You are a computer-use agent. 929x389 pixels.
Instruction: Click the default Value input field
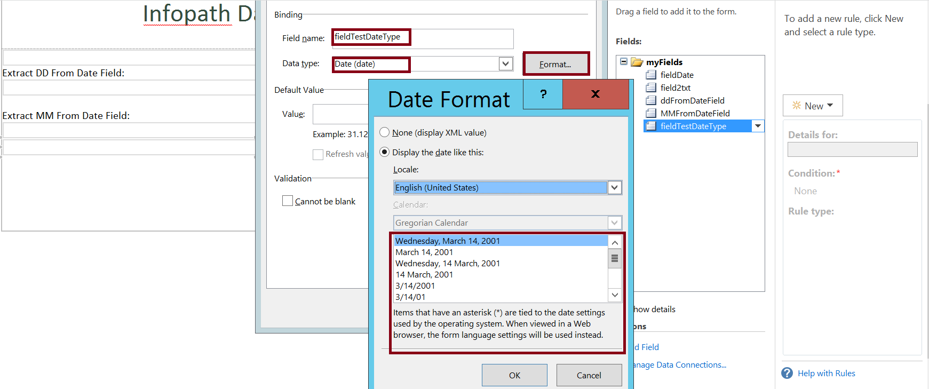(x=340, y=114)
